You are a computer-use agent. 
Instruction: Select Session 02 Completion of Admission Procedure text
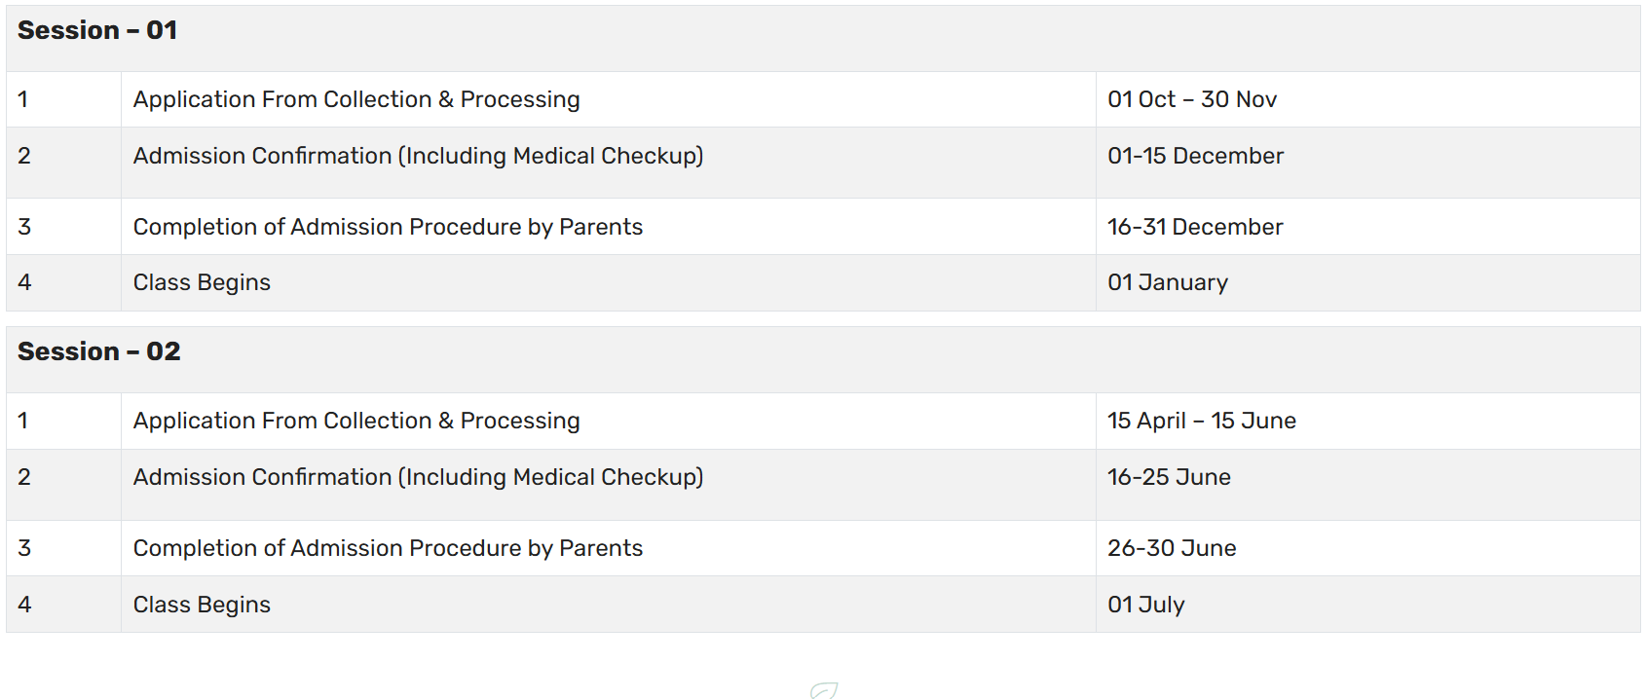(388, 549)
